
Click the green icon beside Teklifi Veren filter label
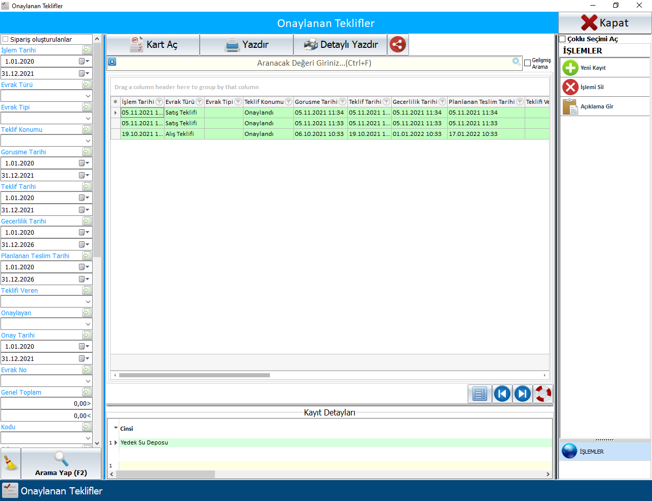click(87, 290)
